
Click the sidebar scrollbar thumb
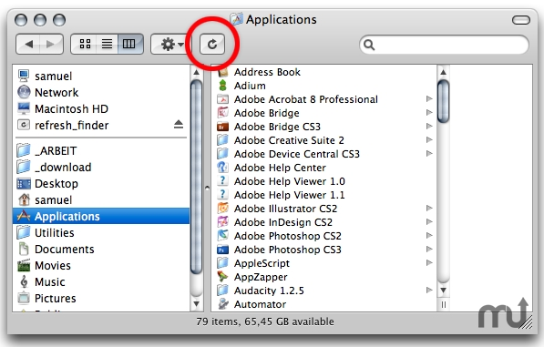[x=196, y=177]
